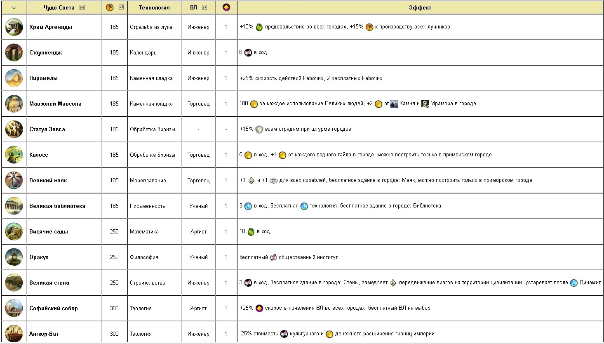Click the Великая стена wonder icon

14,283
